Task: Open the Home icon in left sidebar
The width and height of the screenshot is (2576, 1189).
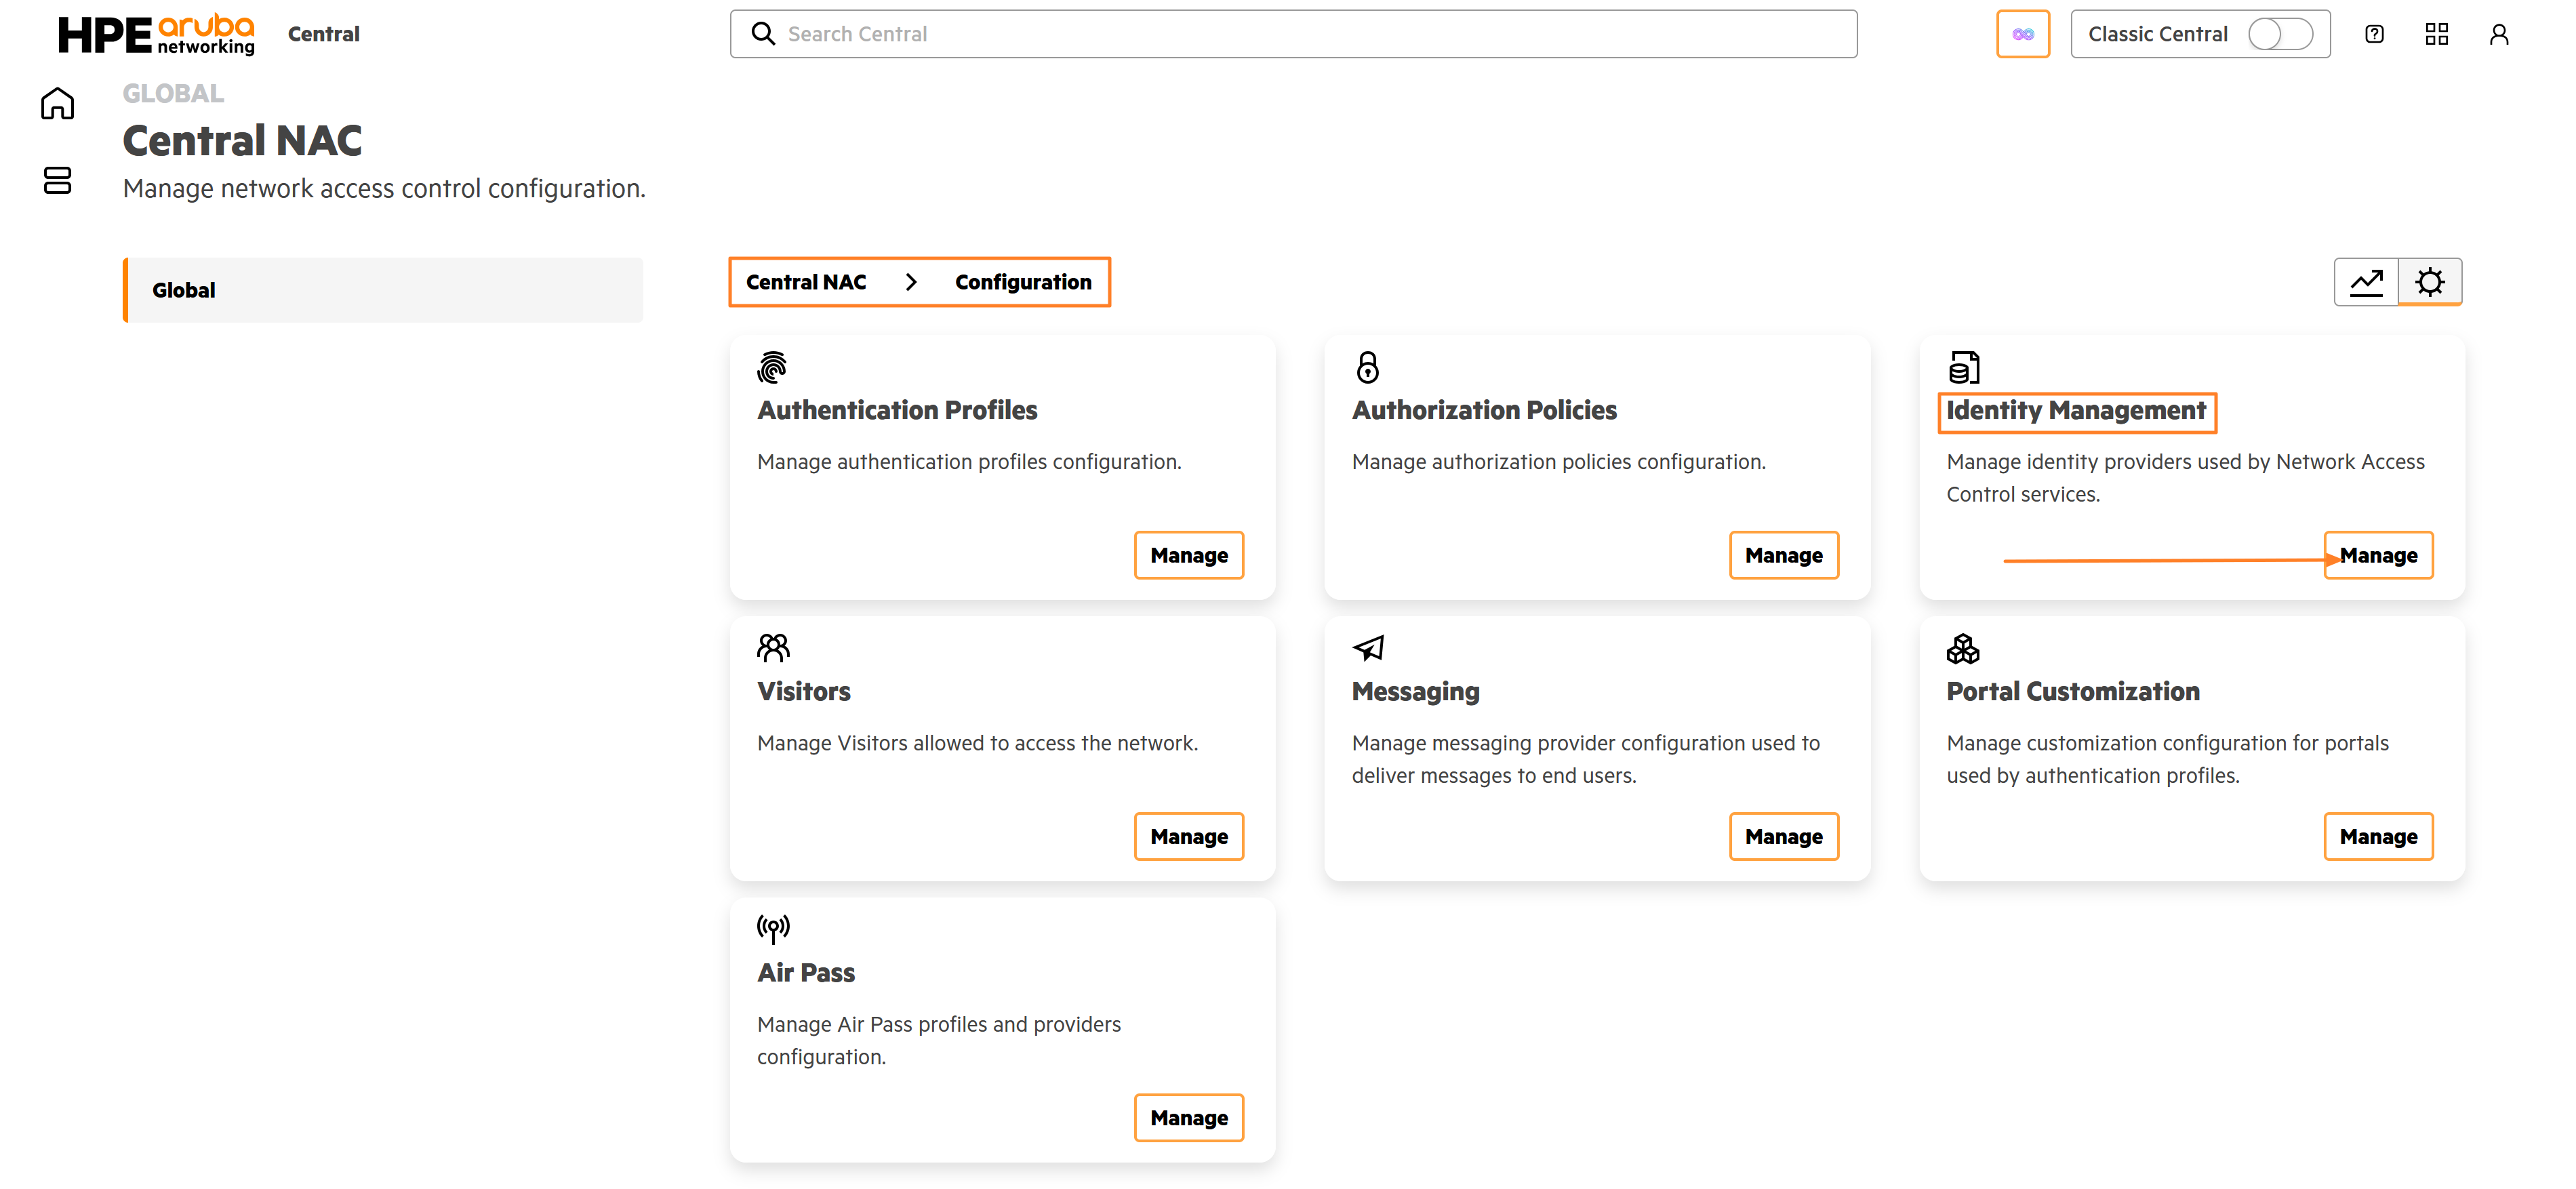Action: pyautogui.click(x=57, y=103)
